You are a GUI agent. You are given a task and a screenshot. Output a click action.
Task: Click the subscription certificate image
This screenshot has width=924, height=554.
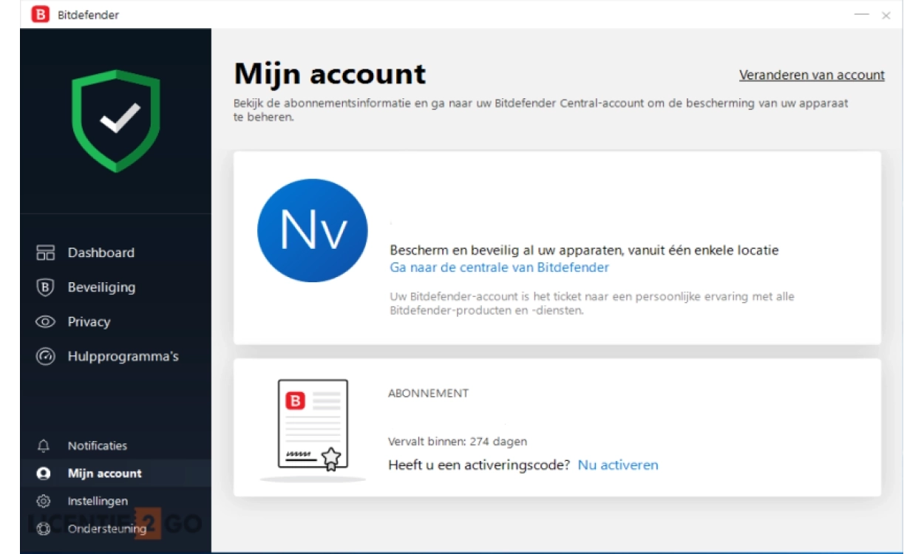313,426
